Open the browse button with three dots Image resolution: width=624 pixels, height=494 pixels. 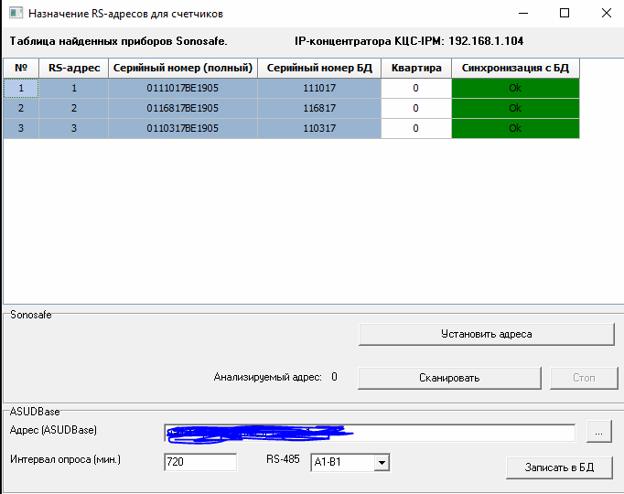(x=597, y=431)
